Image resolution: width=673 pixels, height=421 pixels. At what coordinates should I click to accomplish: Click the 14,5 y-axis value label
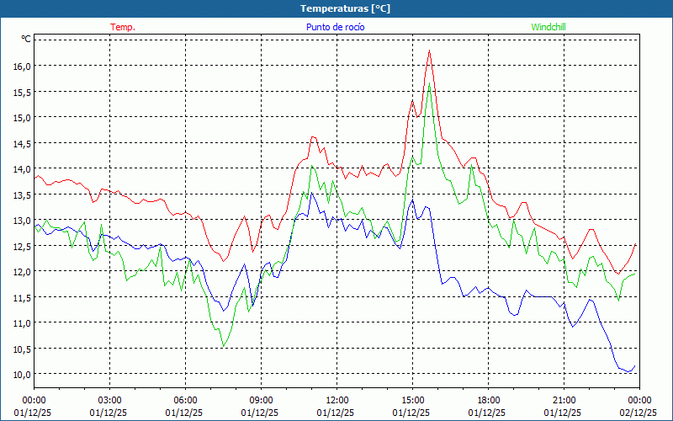pyautogui.click(x=21, y=143)
